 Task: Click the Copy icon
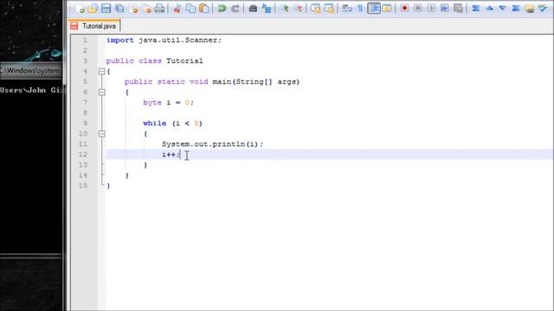[x=190, y=9]
